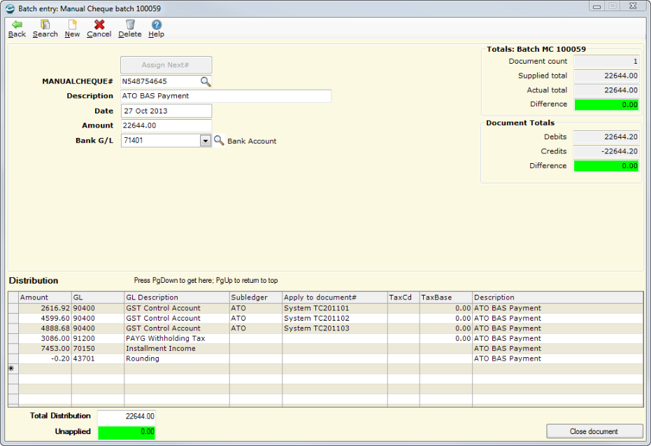Click the Amount input field
The height and width of the screenshot is (446, 651).
[166, 125]
